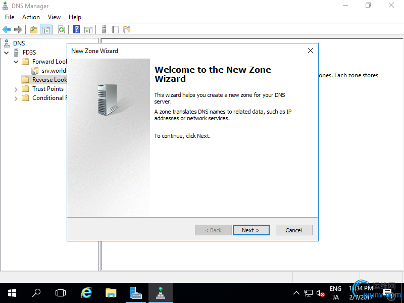Image resolution: width=404 pixels, height=303 pixels.
Task: Click the Back arrow toolbar icon
Action: (x=7, y=29)
